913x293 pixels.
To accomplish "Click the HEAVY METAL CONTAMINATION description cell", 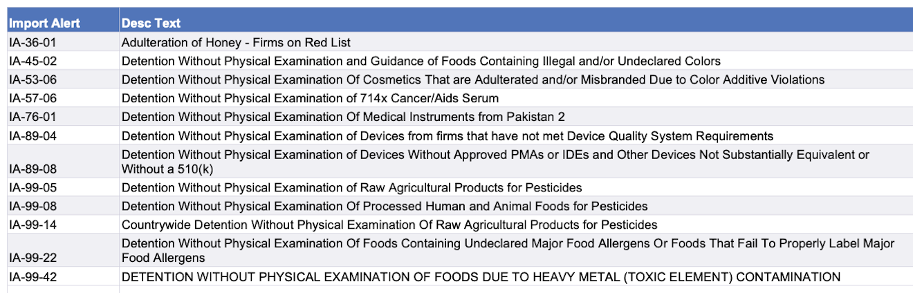I will coord(481,277).
